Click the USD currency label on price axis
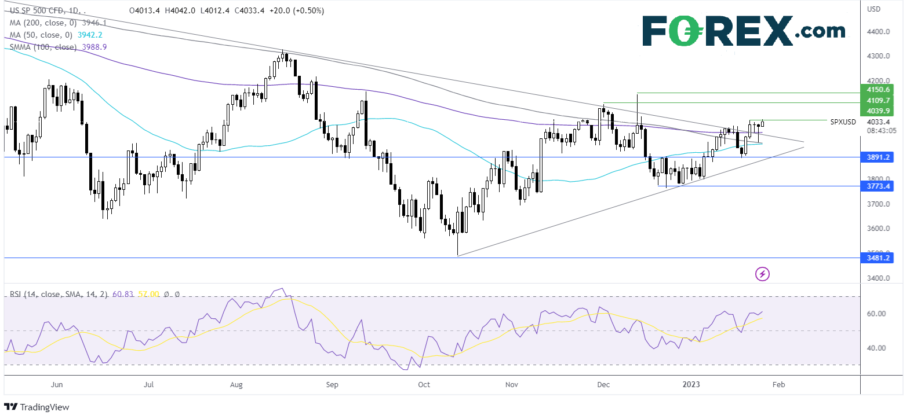The image size is (910, 419). pyautogui.click(x=873, y=9)
